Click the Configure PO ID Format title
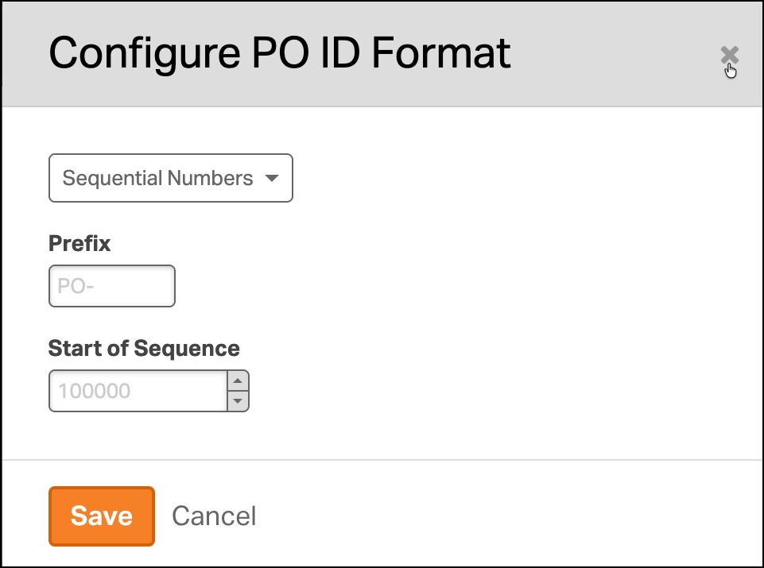764x568 pixels. coord(280,53)
